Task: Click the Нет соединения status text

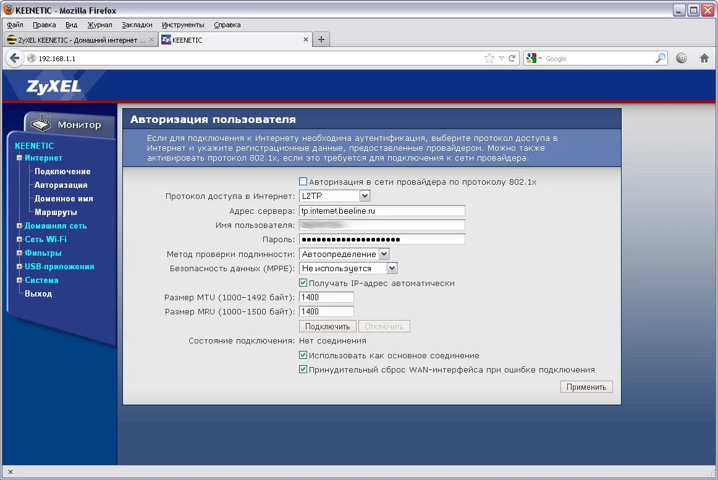Action: click(x=332, y=341)
